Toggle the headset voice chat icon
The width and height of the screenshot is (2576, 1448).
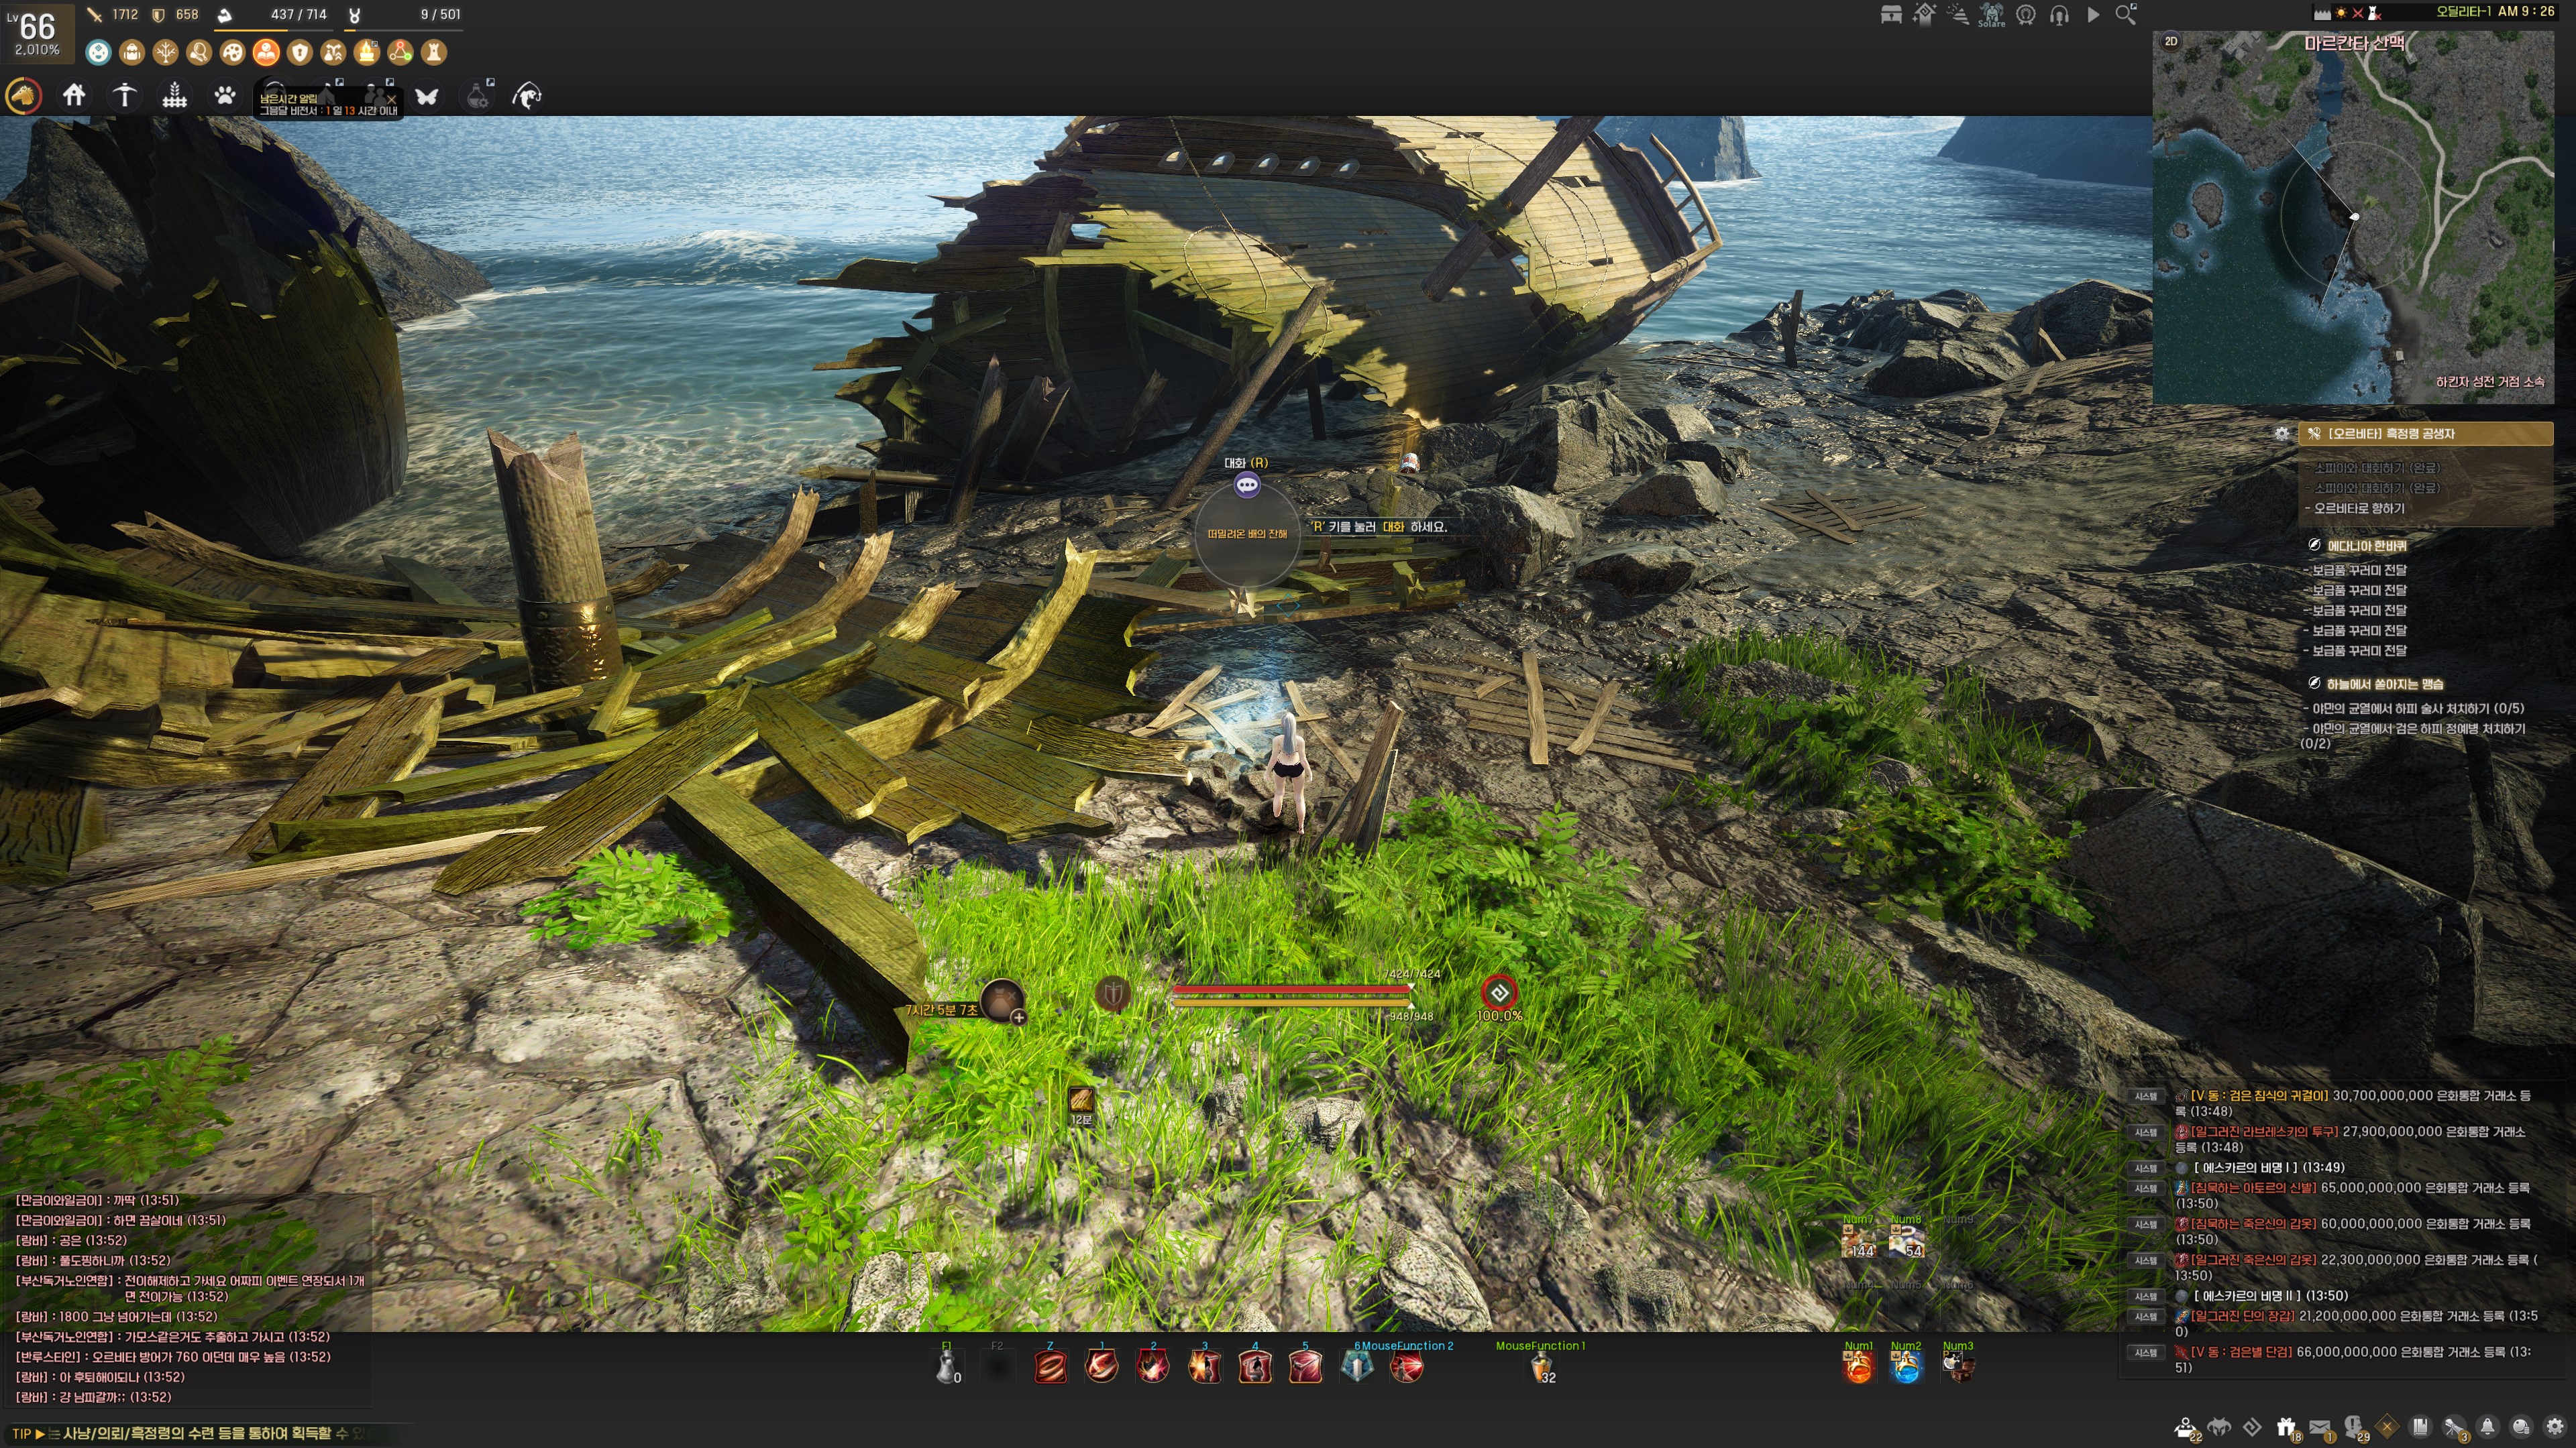(2059, 15)
